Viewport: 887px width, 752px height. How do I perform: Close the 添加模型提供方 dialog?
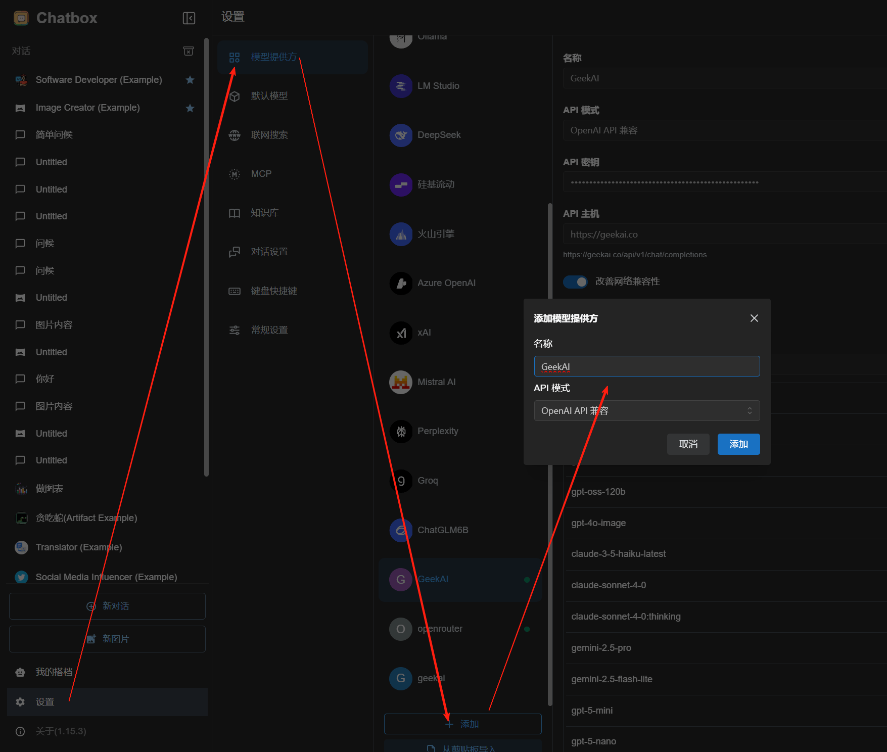coord(754,318)
